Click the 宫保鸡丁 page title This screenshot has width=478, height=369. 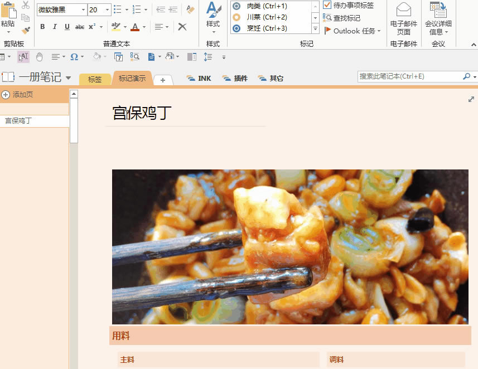coord(142,113)
